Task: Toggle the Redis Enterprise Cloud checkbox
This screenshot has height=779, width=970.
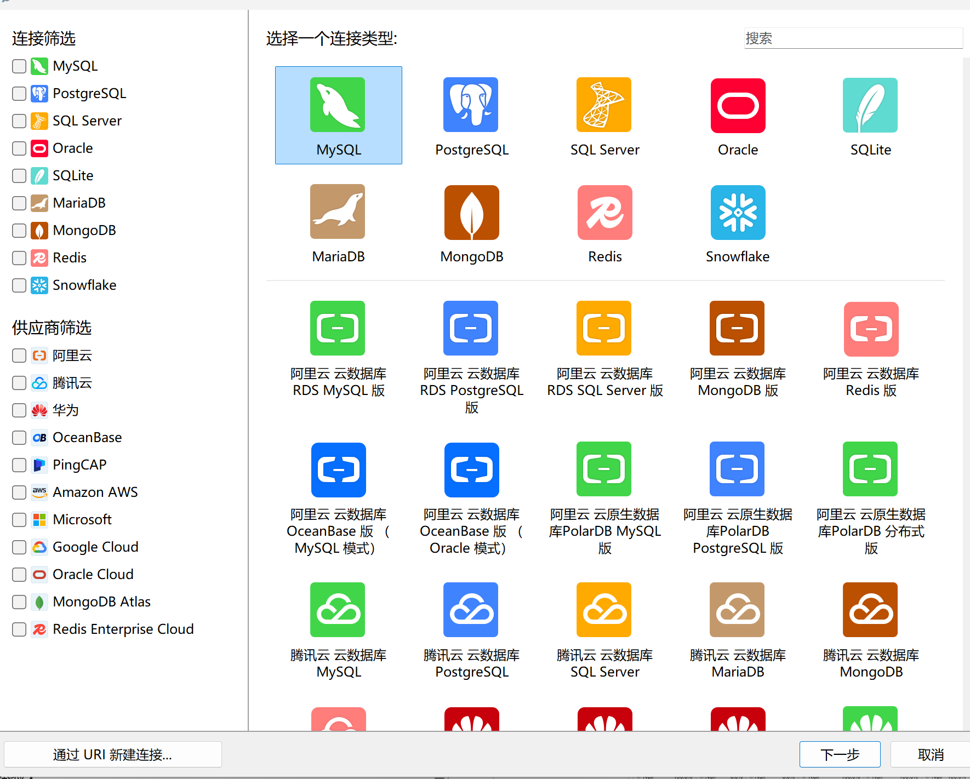Action: click(x=19, y=629)
